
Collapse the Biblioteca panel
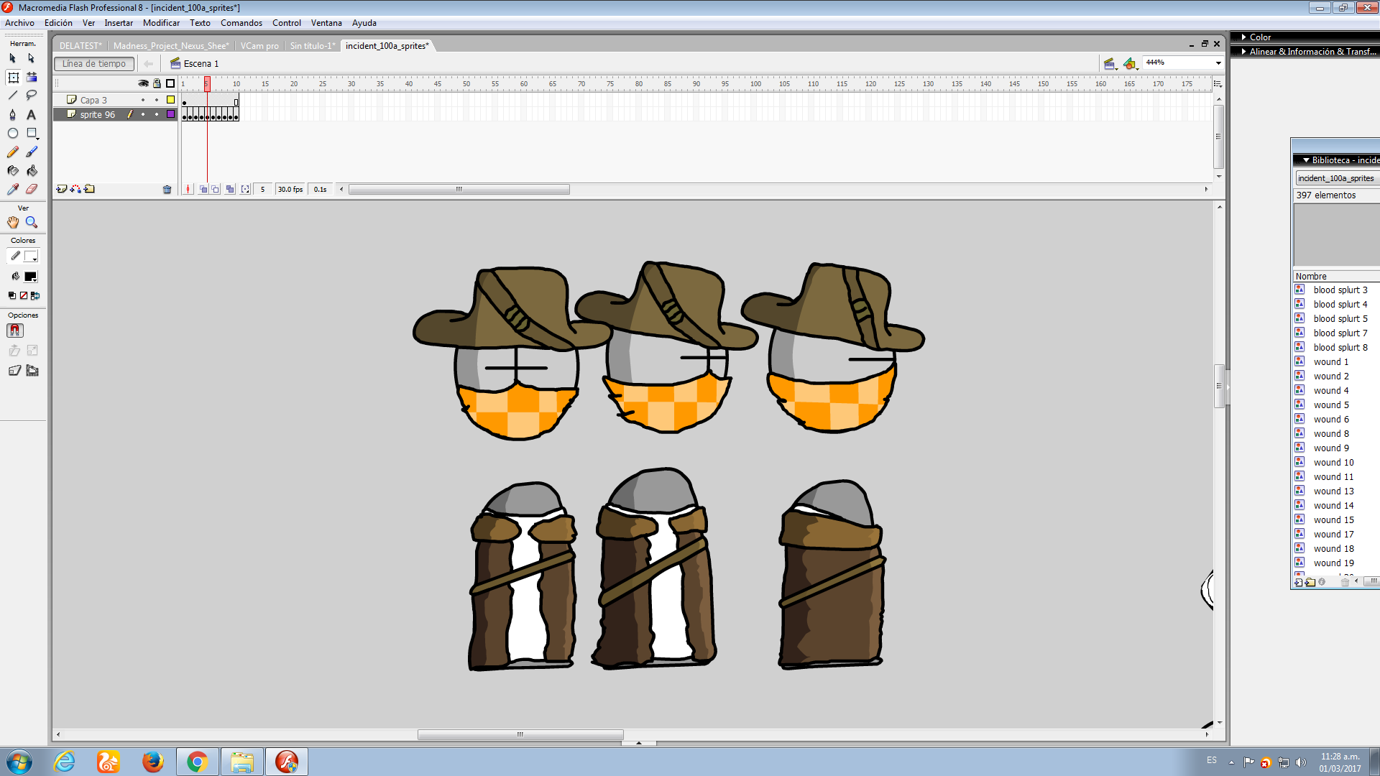[1306, 160]
